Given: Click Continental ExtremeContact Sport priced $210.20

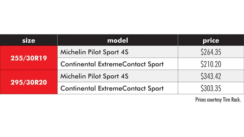Looking at the screenshot, I should pos(112,64).
